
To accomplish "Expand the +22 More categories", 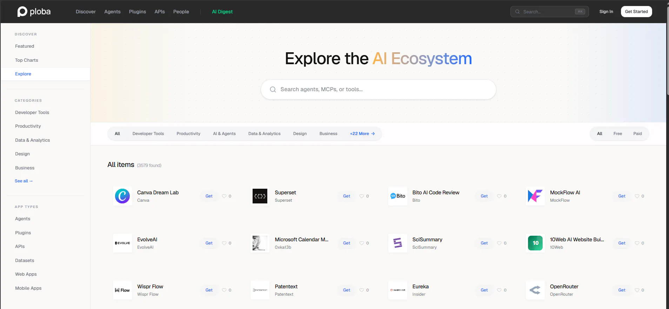I will [x=362, y=134].
